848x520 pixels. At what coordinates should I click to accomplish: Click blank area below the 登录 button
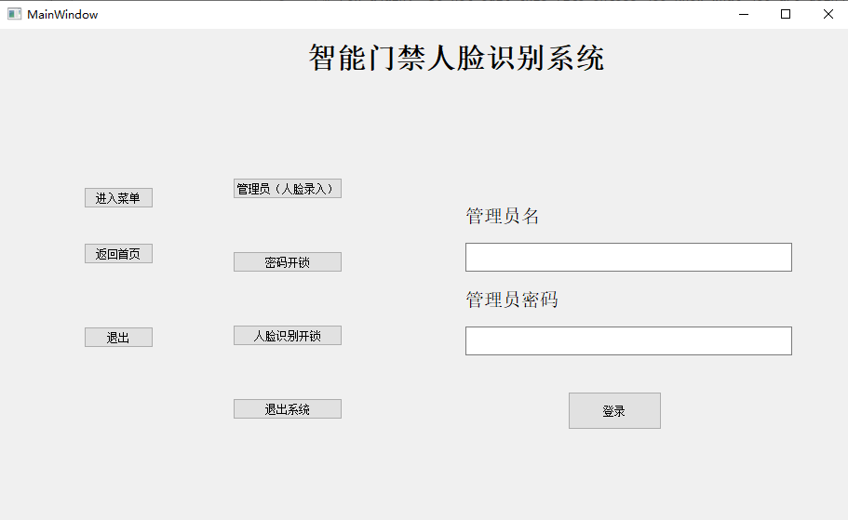[614, 474]
